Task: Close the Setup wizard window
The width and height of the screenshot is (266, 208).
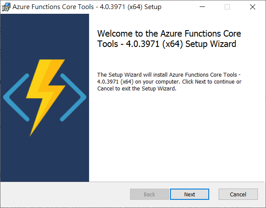Action: (x=253, y=7)
